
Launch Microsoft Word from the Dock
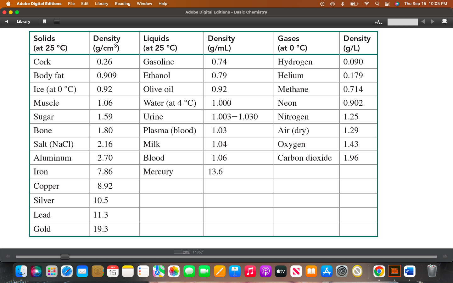tap(409, 271)
